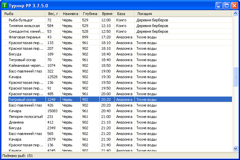Maximize the Турнир PP window
Viewport: 240px width, 160px height.
pos(227,6)
